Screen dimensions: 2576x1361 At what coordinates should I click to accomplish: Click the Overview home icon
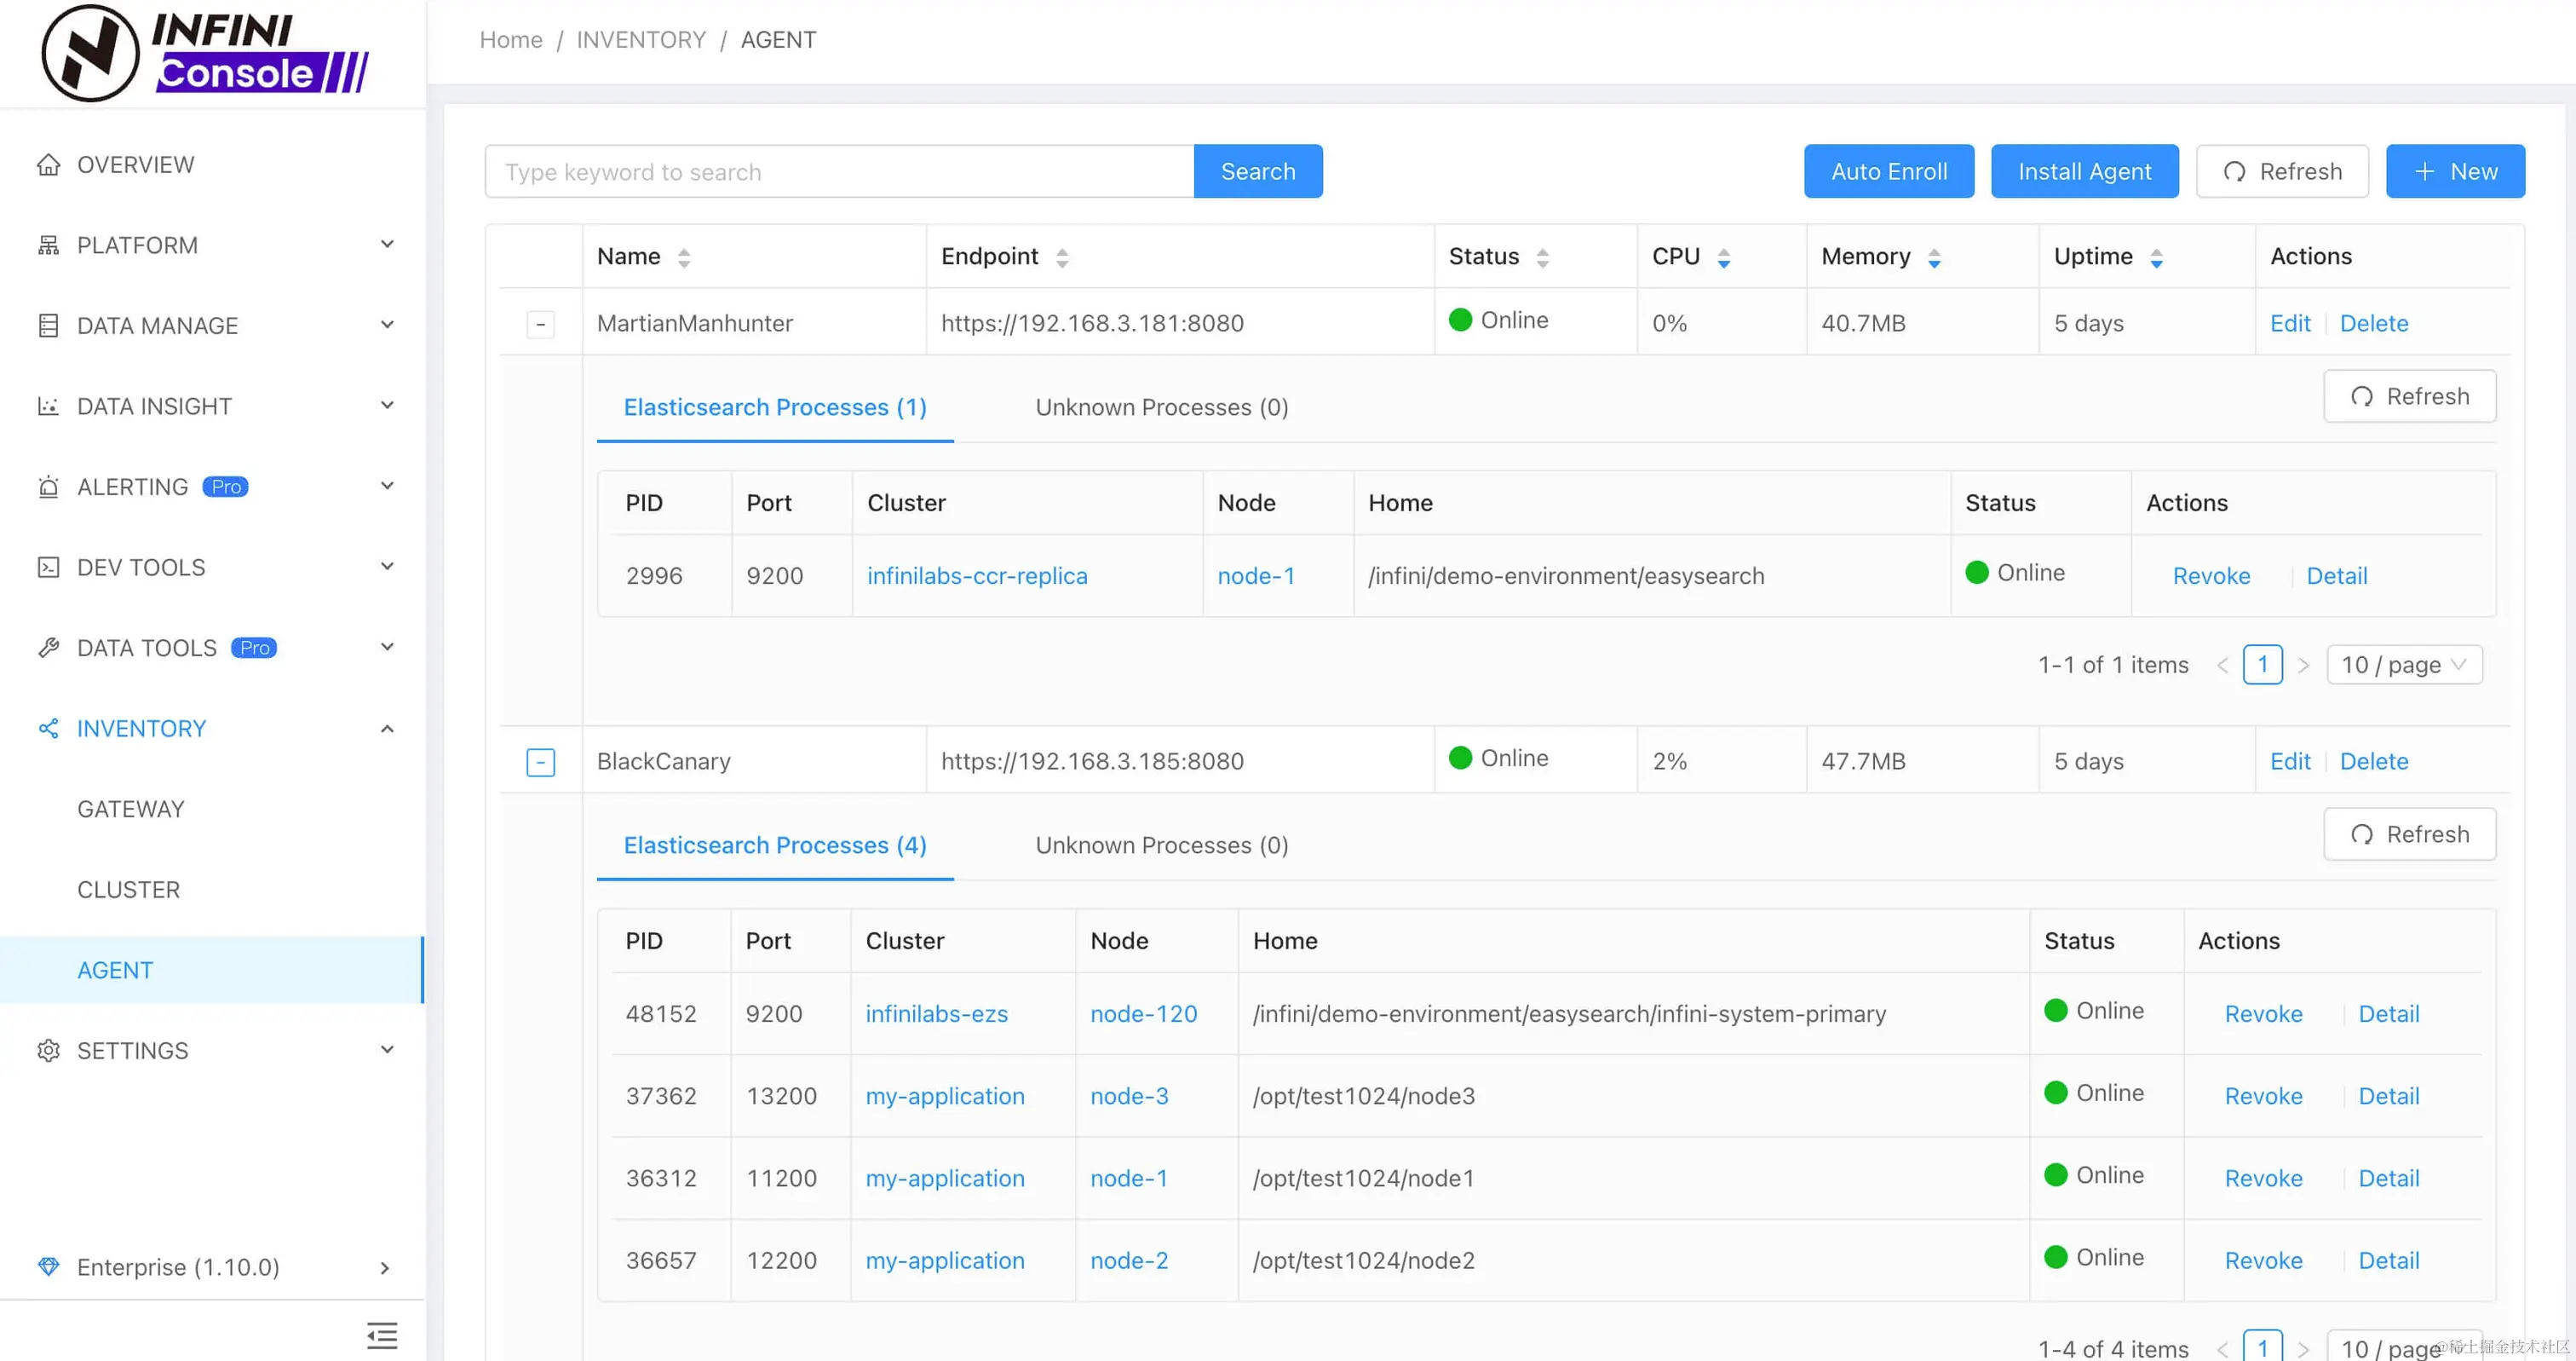point(48,164)
